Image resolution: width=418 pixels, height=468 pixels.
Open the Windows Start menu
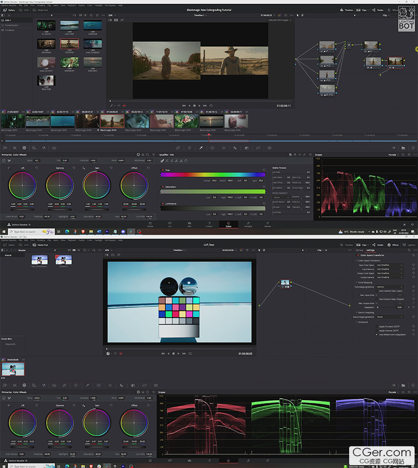coord(4,232)
